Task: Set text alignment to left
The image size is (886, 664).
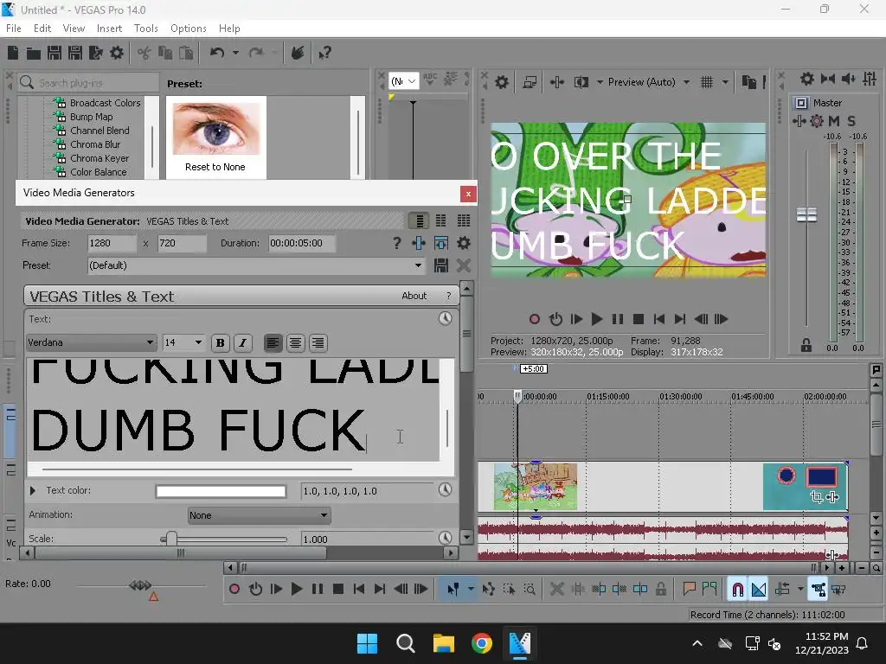Action: (x=273, y=342)
